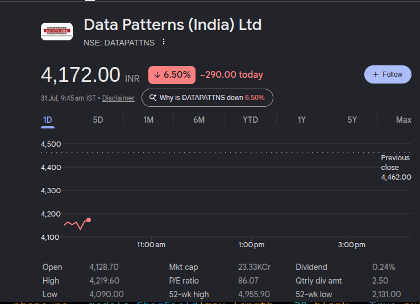
Task: Click the Qtrly div amt label
Action: (318, 281)
